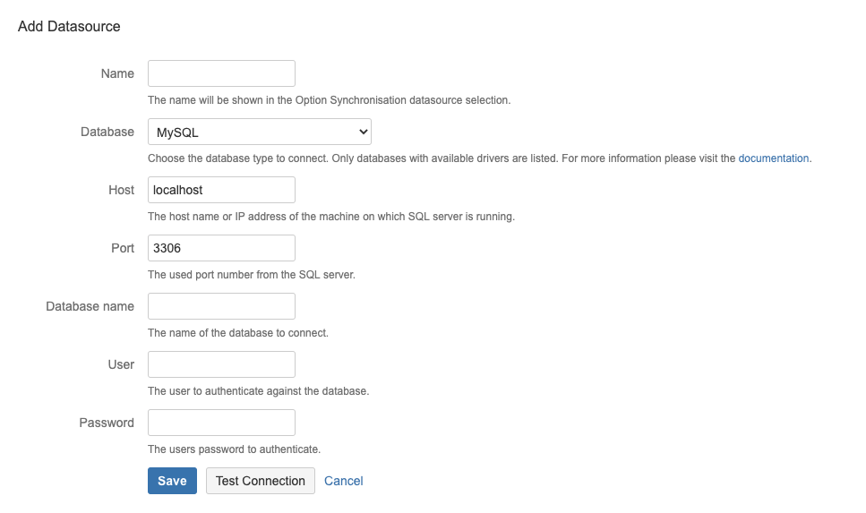Click the Database name label
This screenshot has width=866, height=513.
(90, 306)
